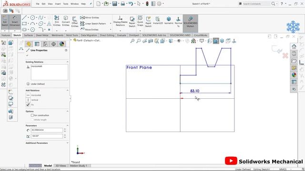Open the Evaluate tab

coord(122,35)
